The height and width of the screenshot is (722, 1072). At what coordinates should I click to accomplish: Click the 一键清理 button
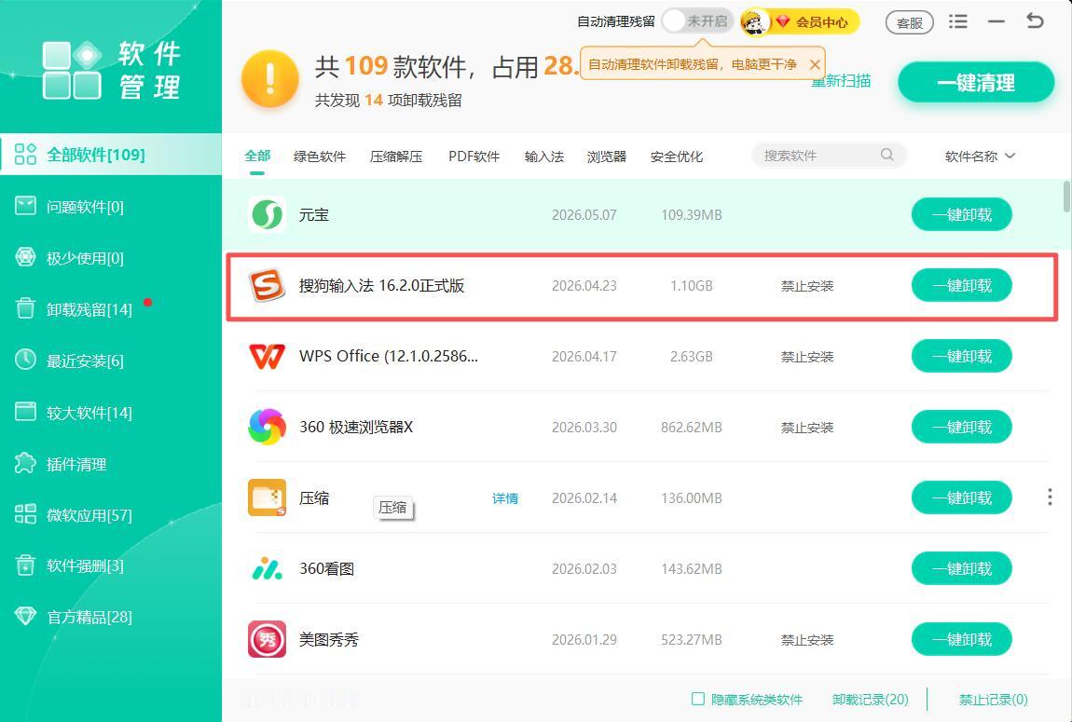(x=976, y=83)
